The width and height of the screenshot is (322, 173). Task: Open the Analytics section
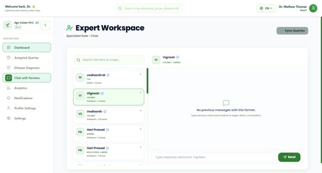27,88
